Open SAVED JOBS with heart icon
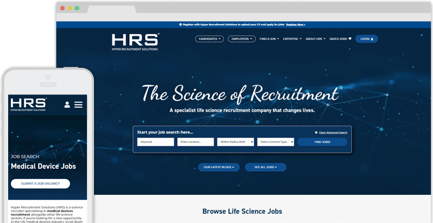 pyautogui.click(x=340, y=39)
